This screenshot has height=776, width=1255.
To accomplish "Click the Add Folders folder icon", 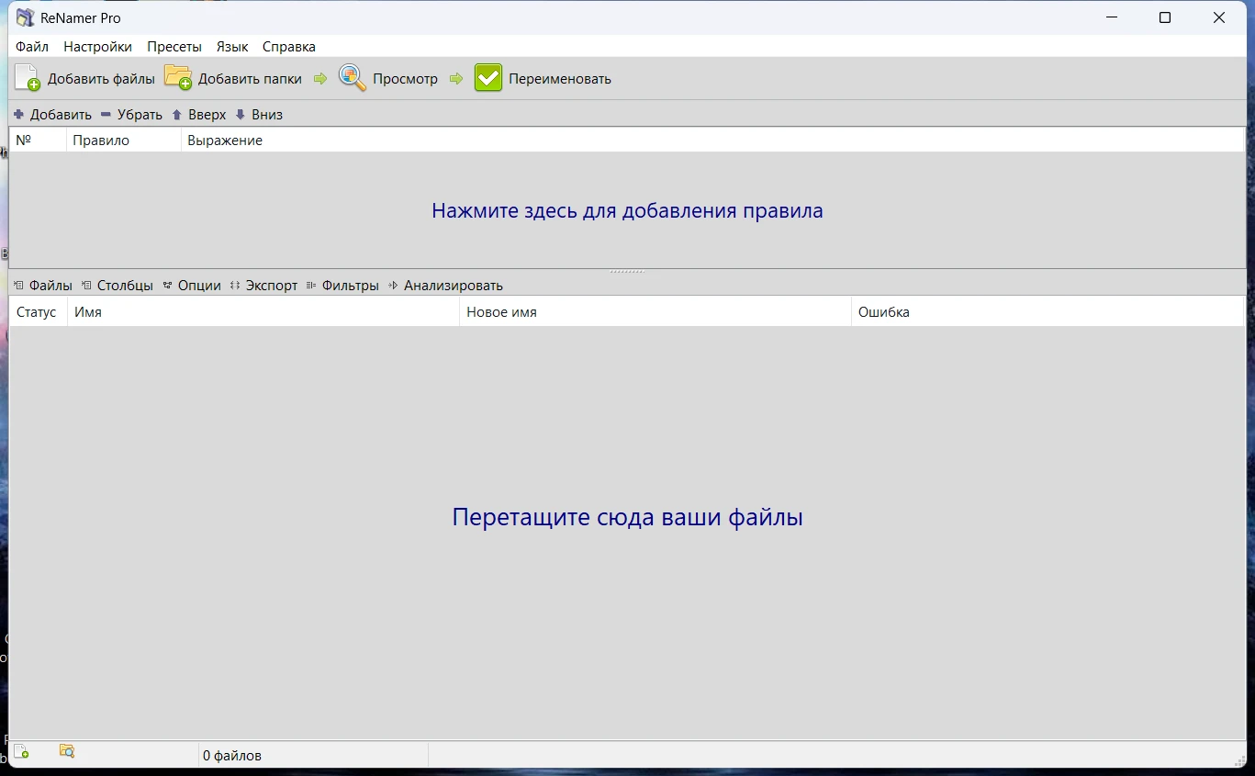I will click(x=178, y=78).
